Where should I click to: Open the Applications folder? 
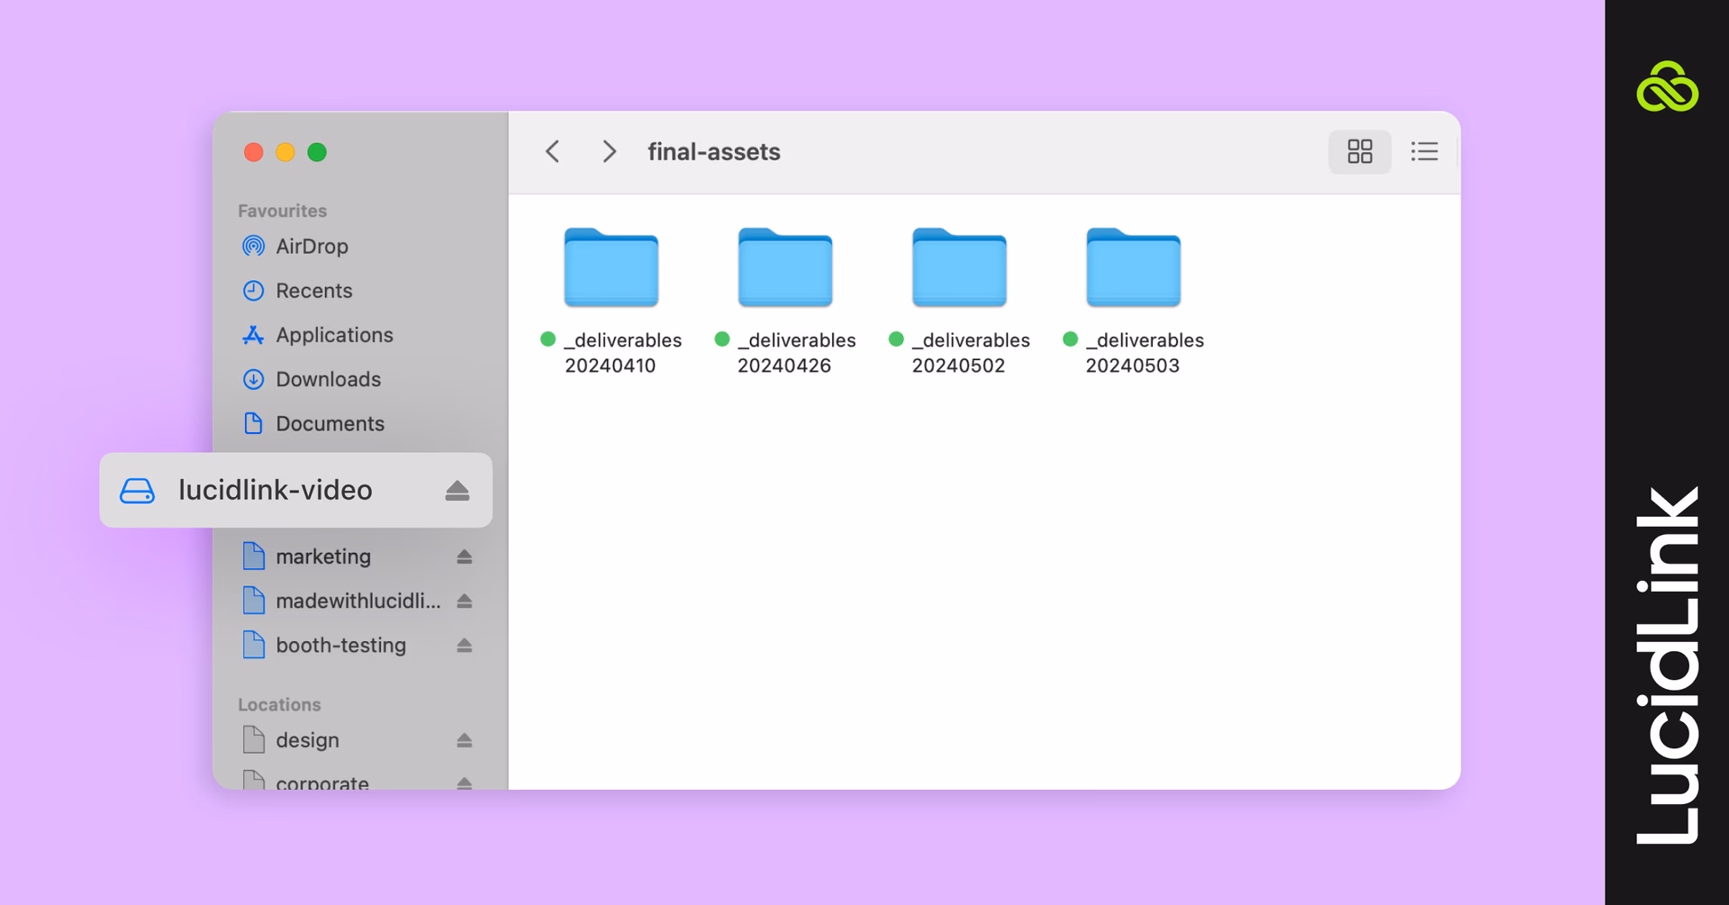[333, 334]
